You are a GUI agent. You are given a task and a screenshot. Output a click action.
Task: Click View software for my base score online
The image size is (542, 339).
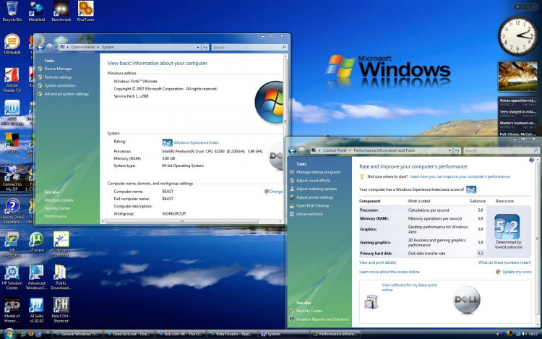409,288
